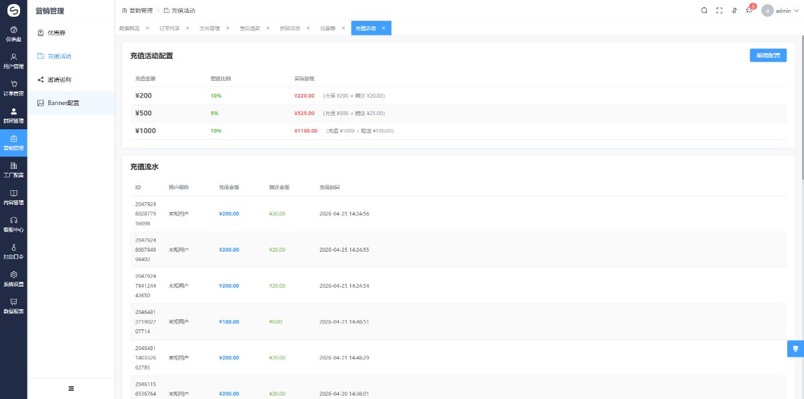The height and width of the screenshot is (399, 804).
Task: Click the 编辑配置 button
Action: click(x=768, y=56)
